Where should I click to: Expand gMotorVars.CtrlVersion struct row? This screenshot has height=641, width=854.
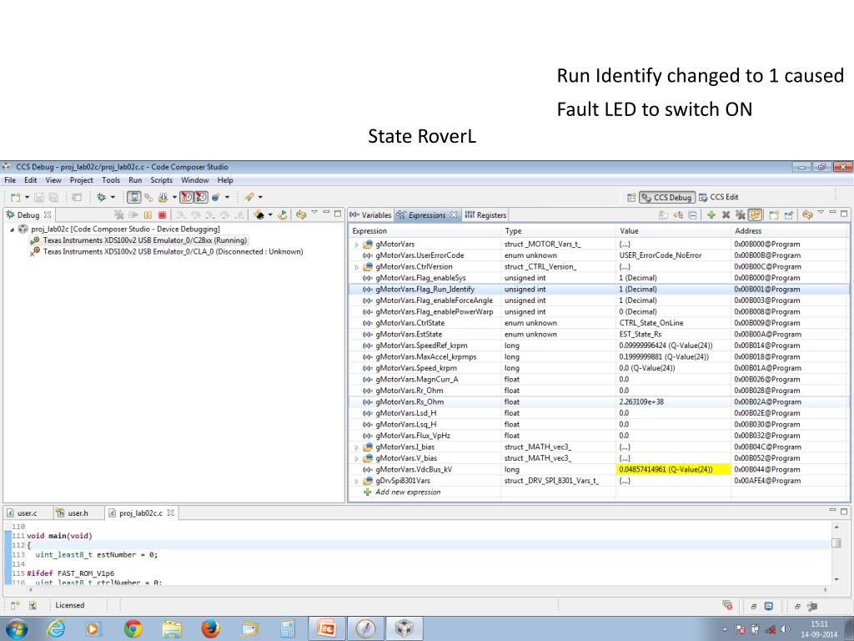(357, 267)
